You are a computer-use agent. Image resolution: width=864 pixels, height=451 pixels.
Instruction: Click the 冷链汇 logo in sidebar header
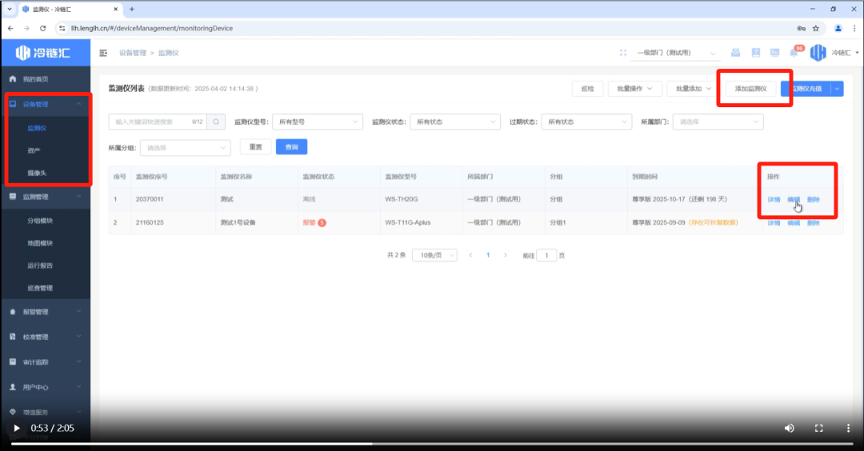[43, 52]
